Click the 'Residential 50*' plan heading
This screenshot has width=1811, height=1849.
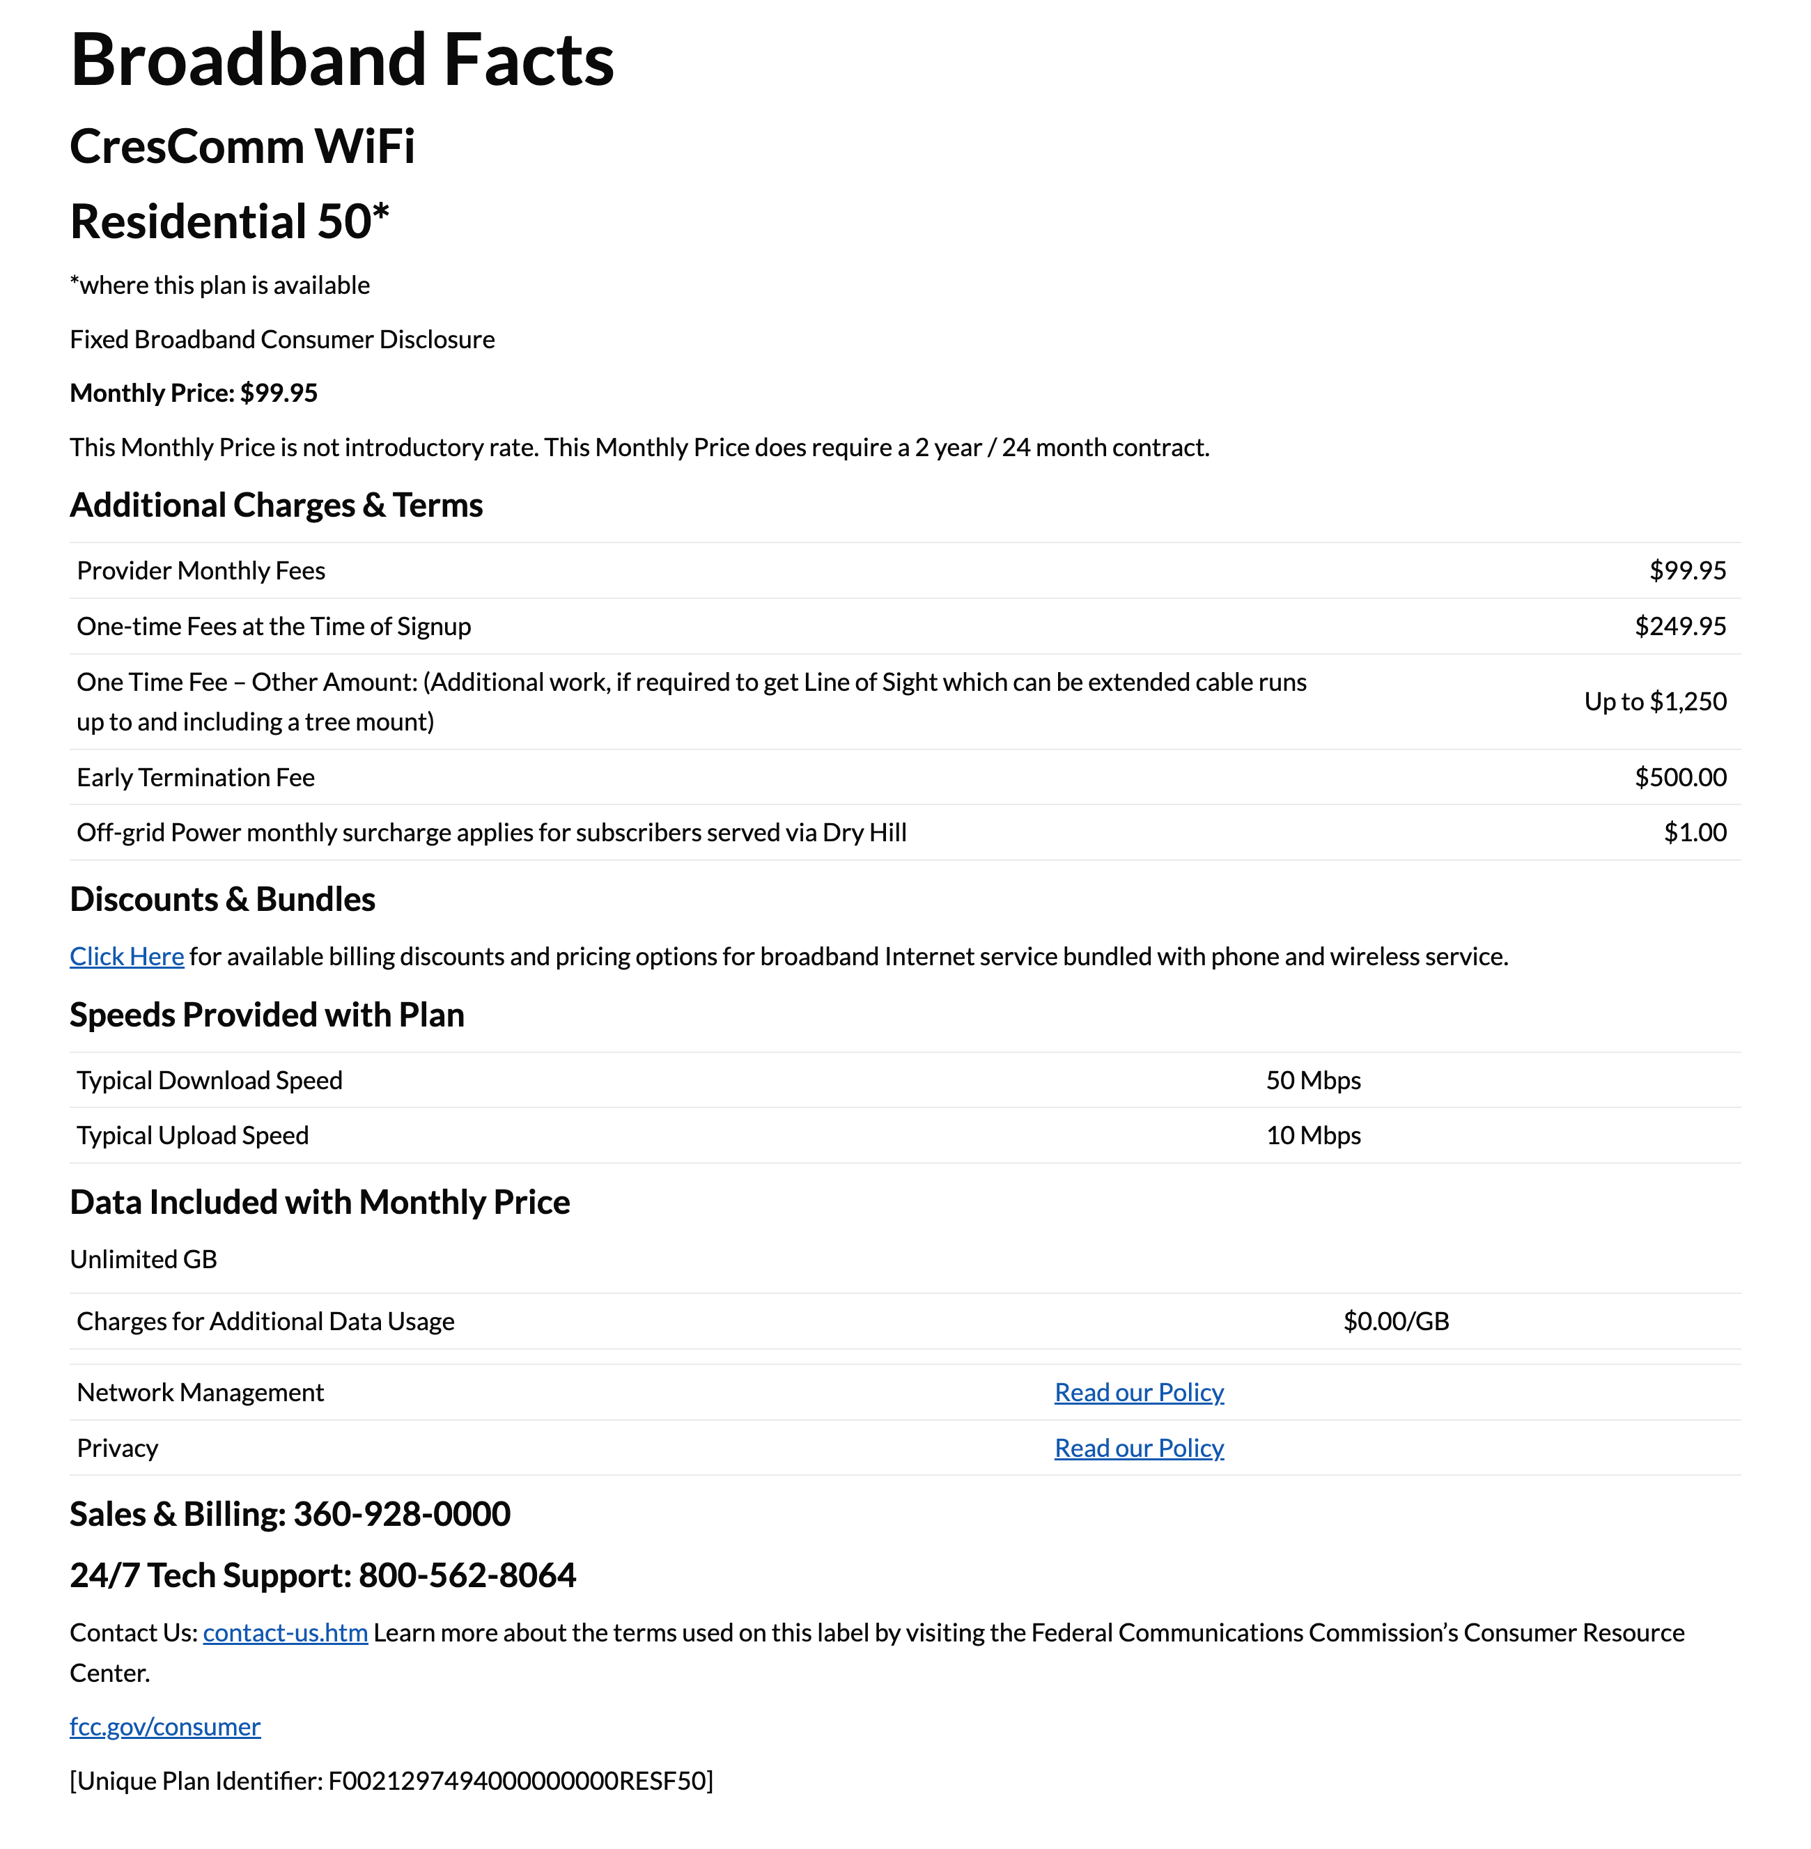229,221
